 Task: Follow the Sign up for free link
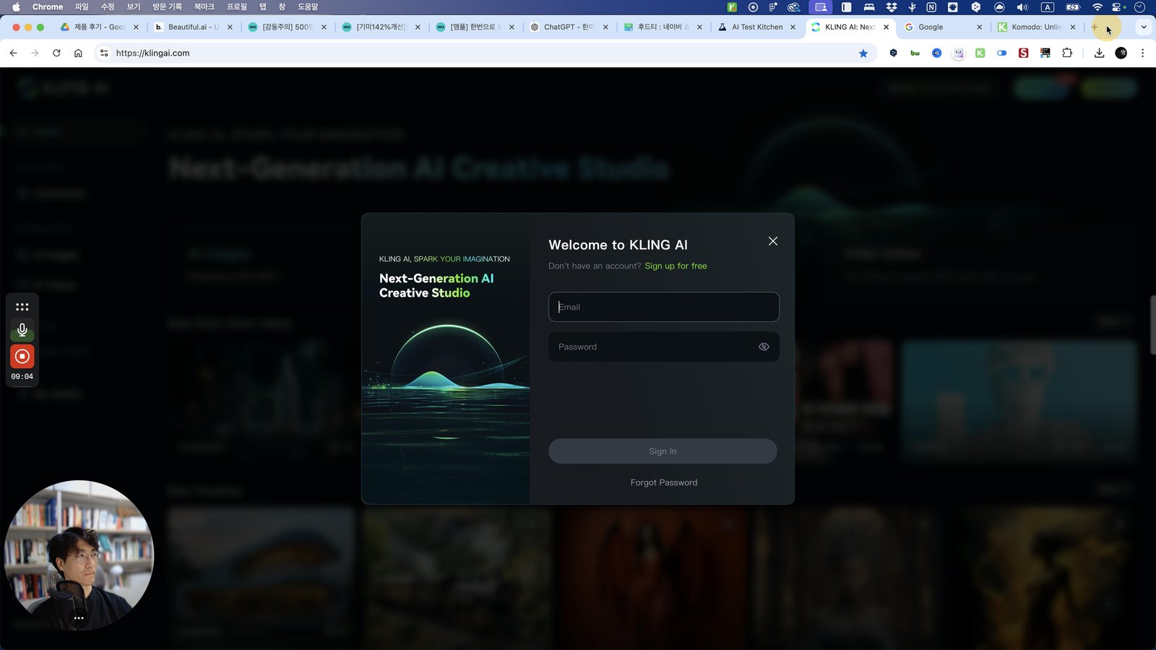pos(676,266)
